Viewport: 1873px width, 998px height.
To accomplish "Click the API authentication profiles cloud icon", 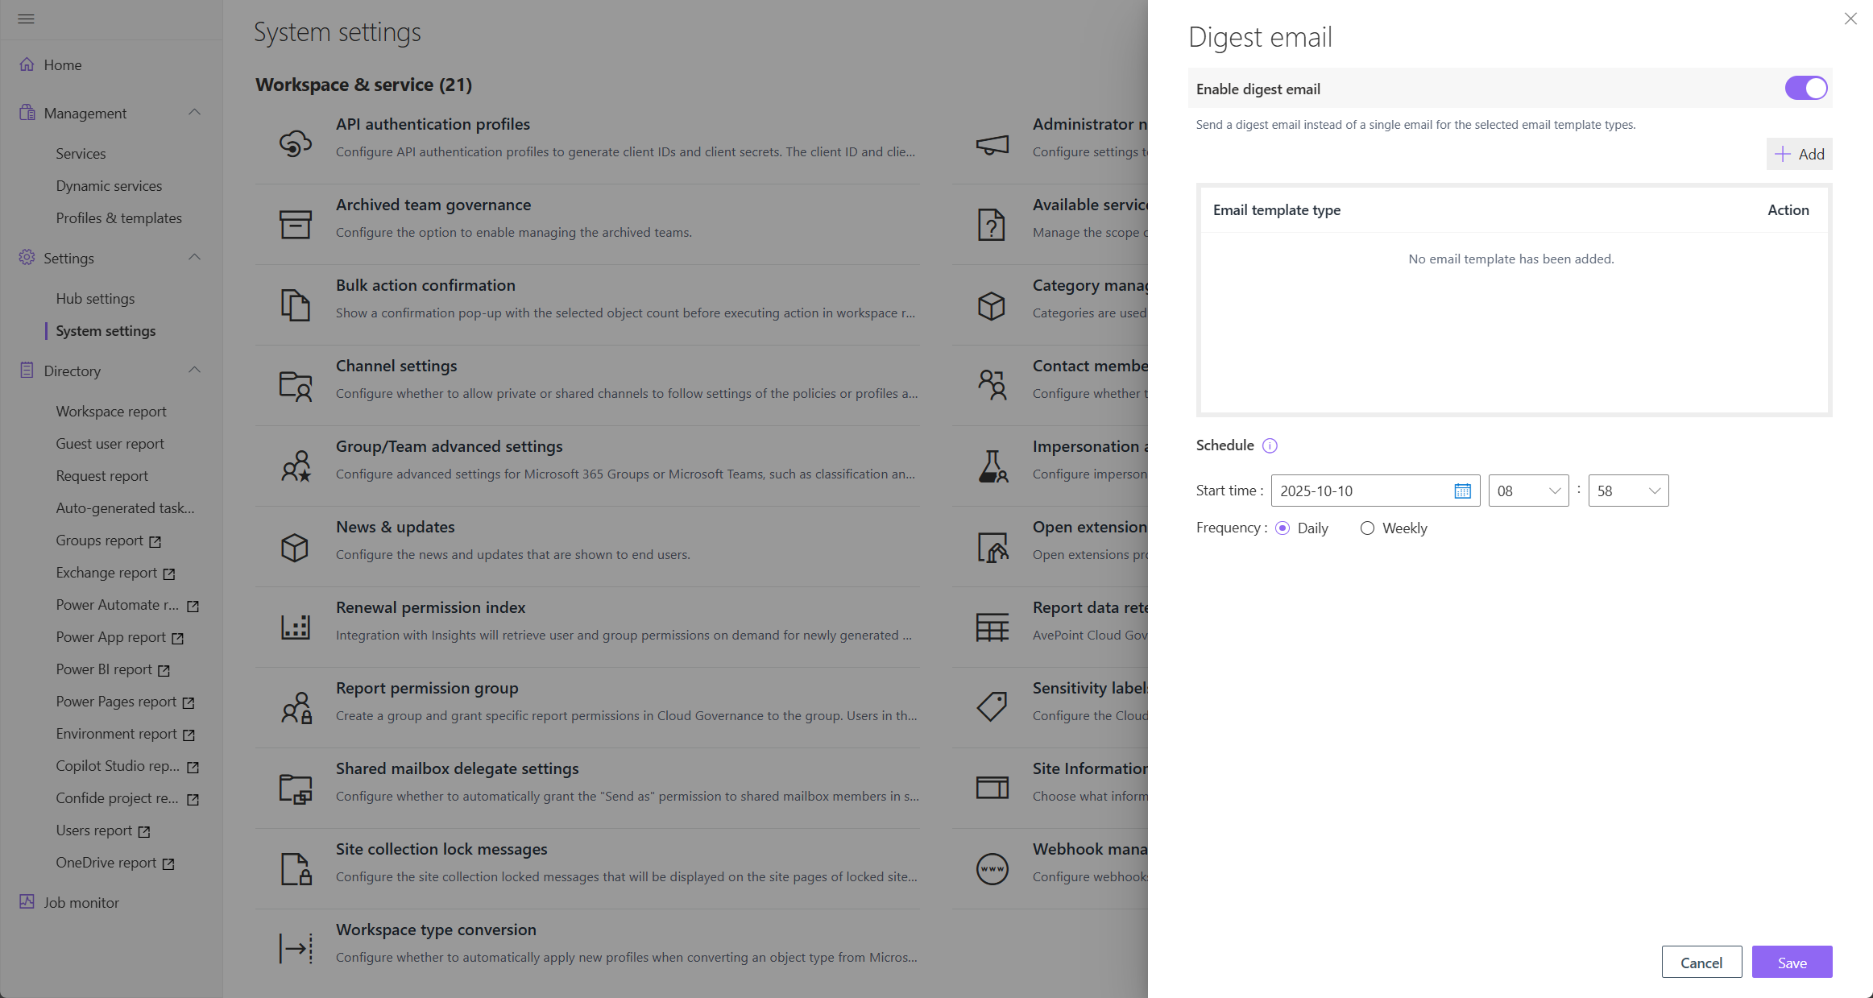I will (295, 143).
